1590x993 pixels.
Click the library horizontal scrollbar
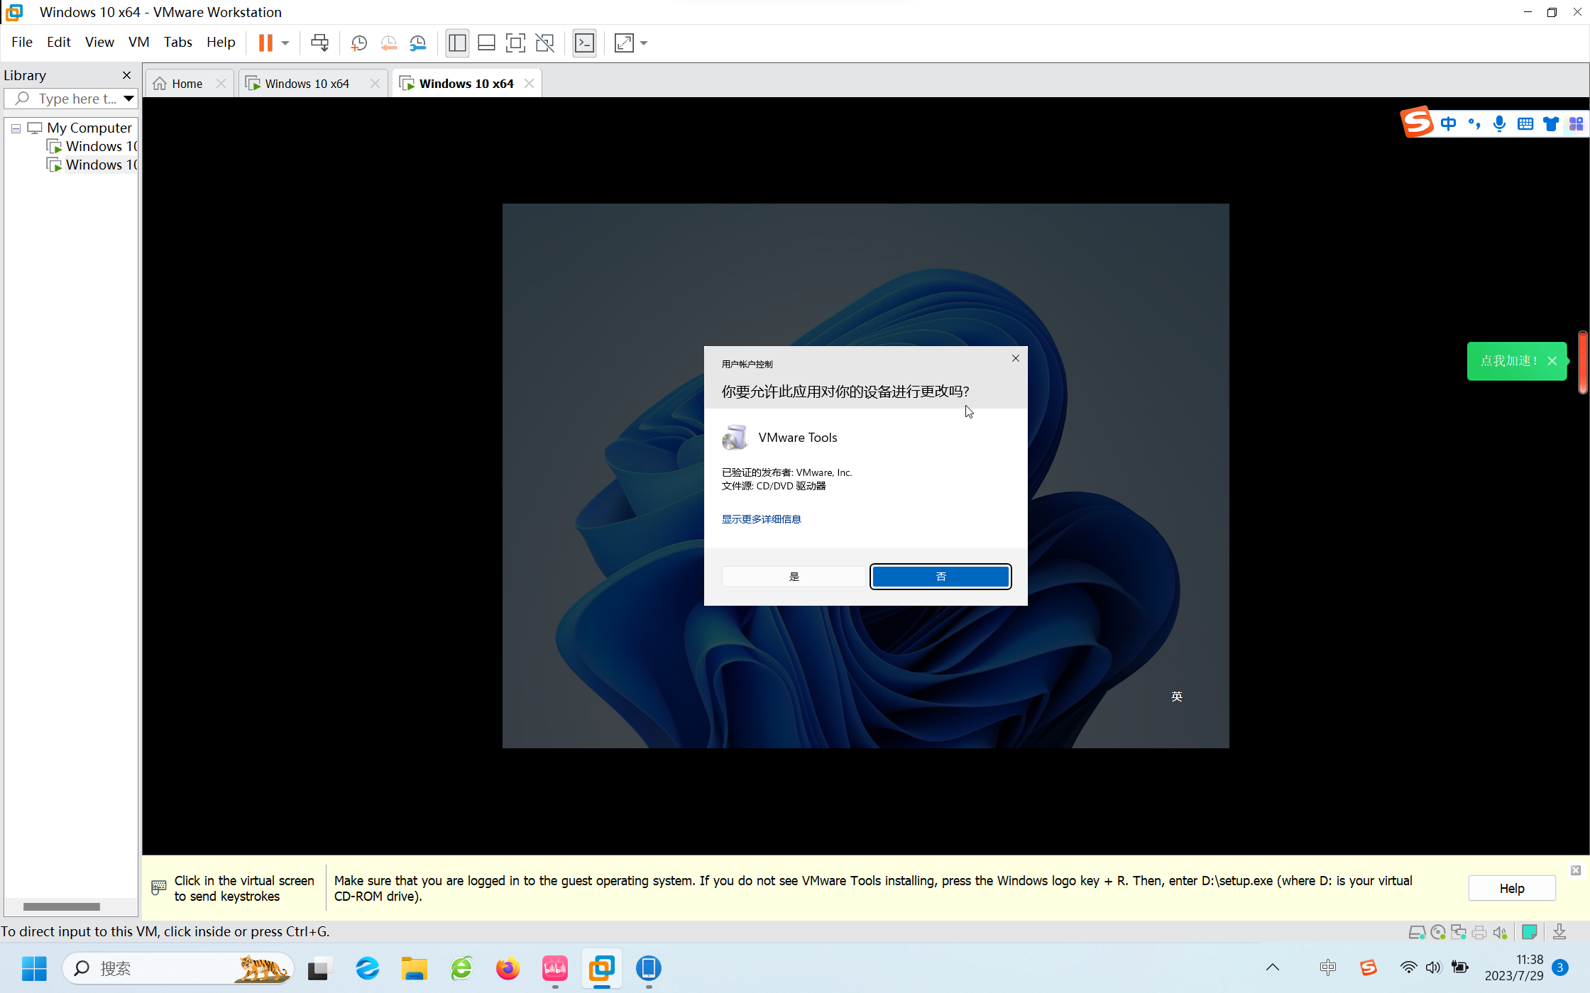62,906
